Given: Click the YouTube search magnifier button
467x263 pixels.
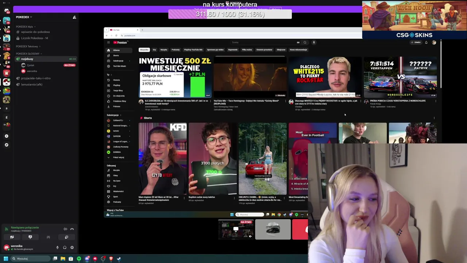Looking at the screenshot, I should [305, 42].
